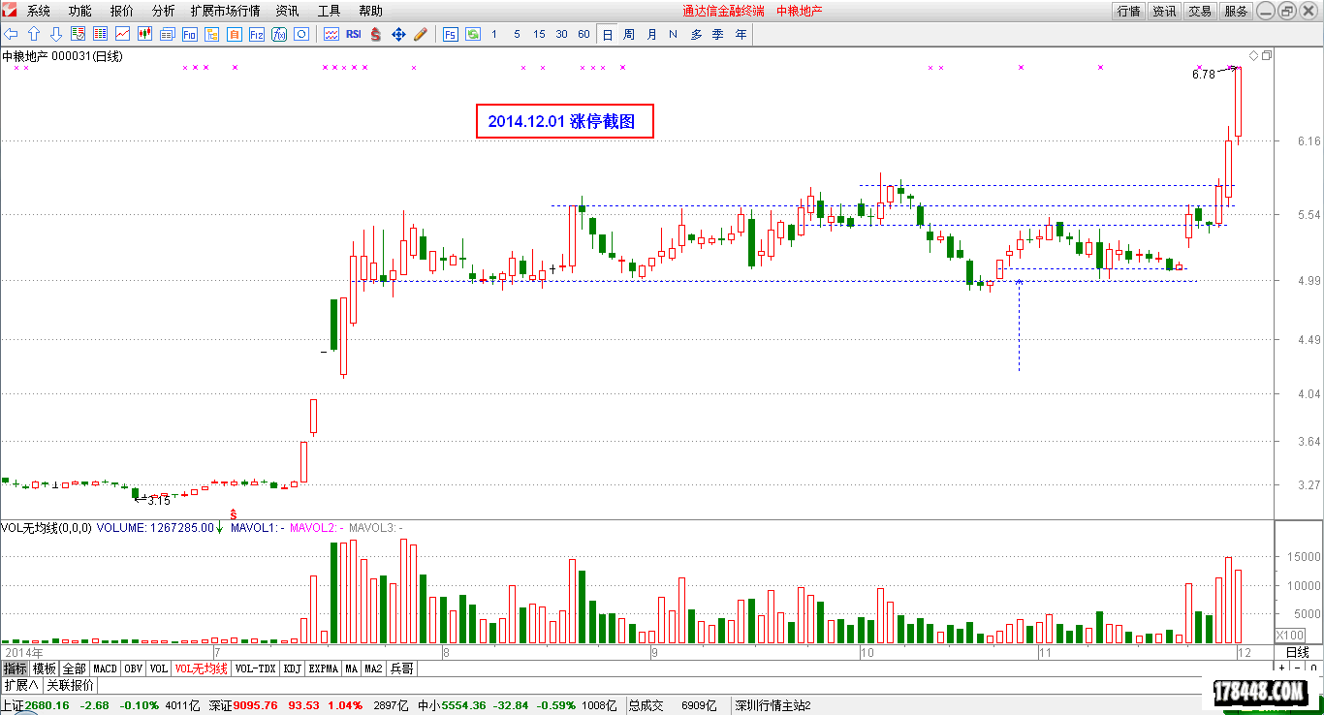This screenshot has height=715, width=1324.
Task: Switch to the OBV indicator tab
Action: click(134, 668)
